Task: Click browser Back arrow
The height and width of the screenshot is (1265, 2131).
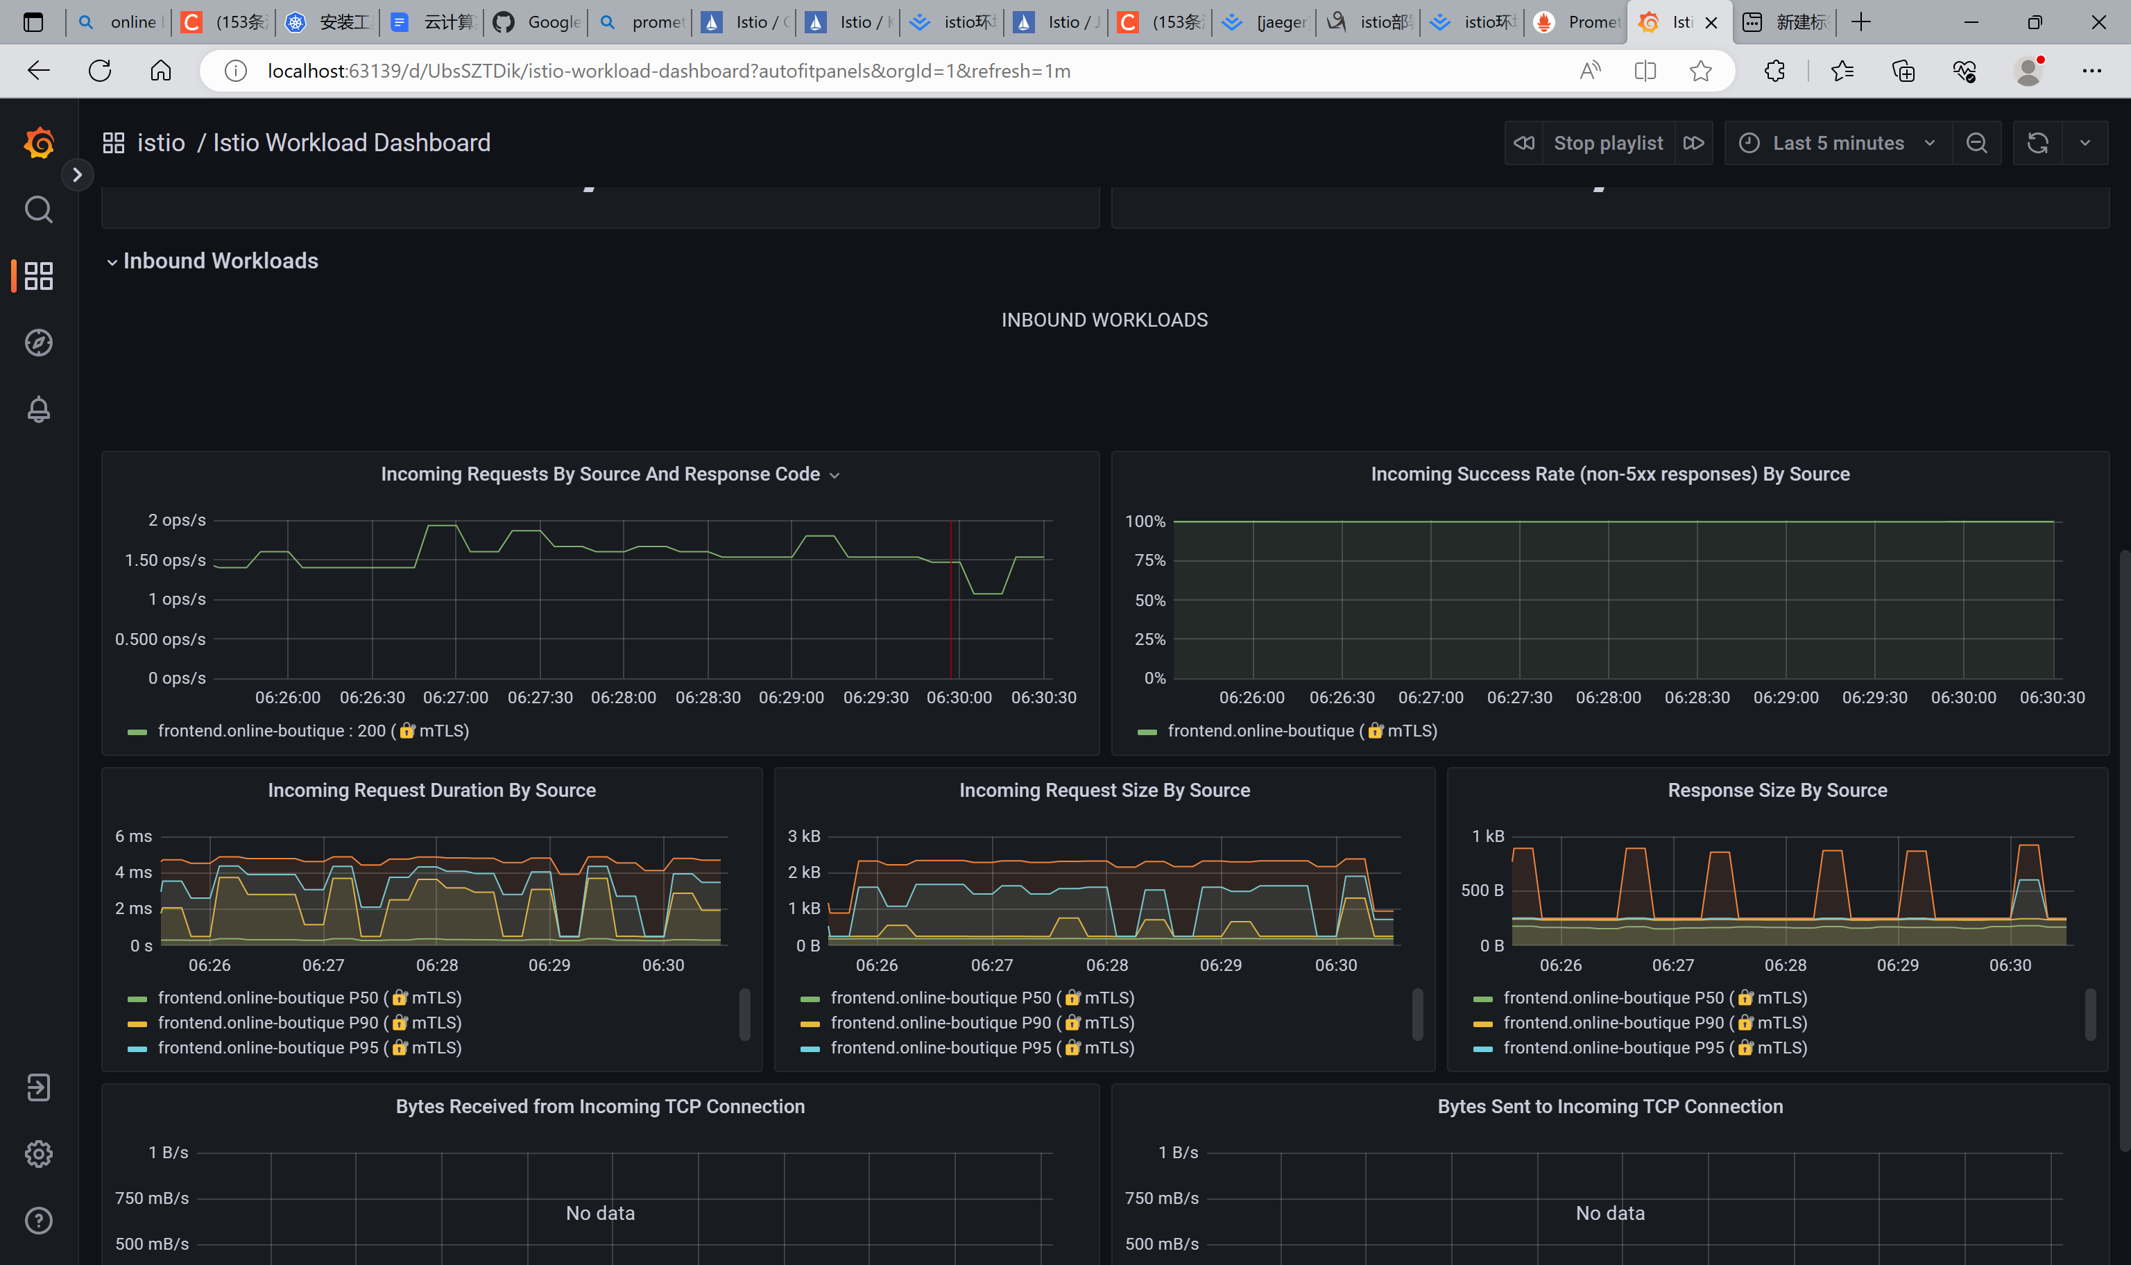Action: point(38,71)
